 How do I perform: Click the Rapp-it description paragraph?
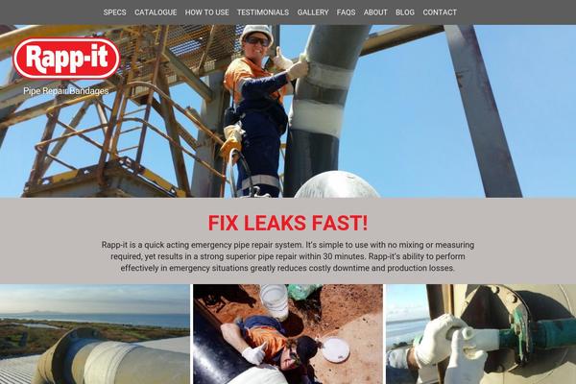tap(288, 256)
